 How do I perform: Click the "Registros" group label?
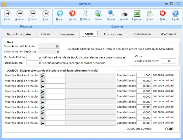point(26,26)
